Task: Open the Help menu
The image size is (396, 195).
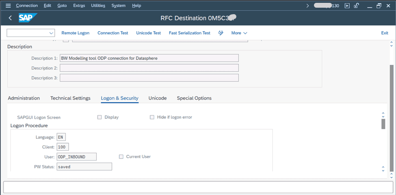Action: [x=136, y=6]
